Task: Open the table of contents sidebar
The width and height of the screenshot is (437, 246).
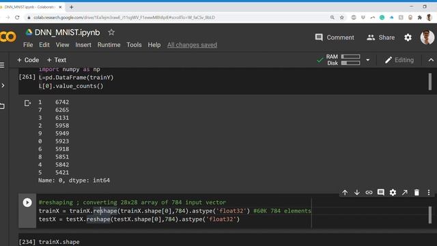Action: pos(2,65)
